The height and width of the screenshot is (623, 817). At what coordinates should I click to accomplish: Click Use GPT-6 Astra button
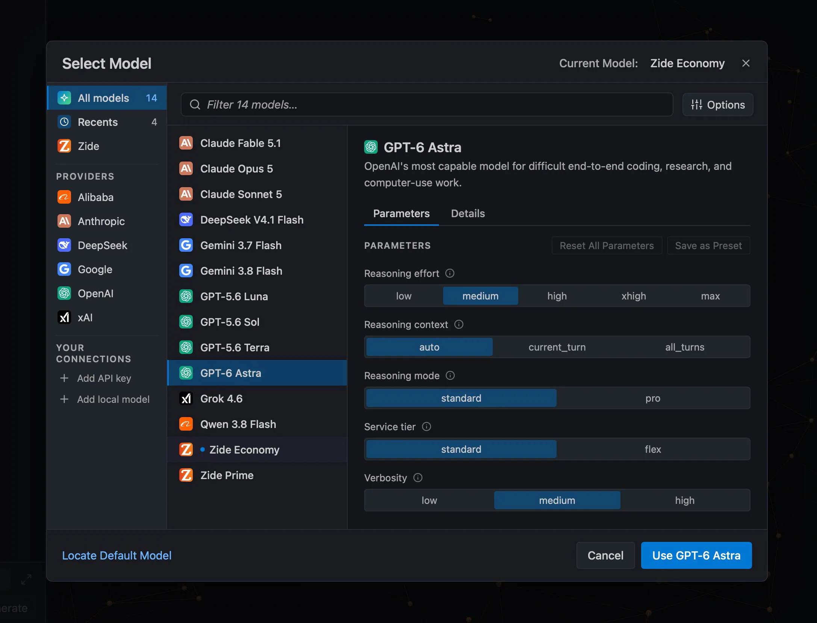(x=696, y=555)
